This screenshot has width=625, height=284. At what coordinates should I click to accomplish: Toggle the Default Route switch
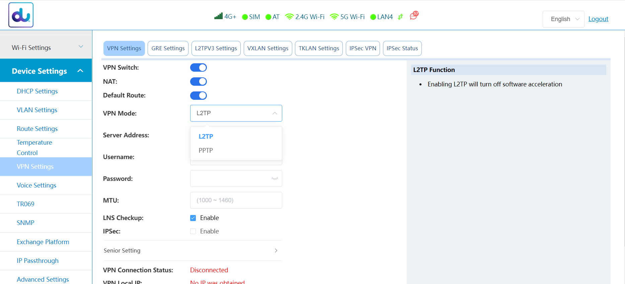click(x=199, y=96)
